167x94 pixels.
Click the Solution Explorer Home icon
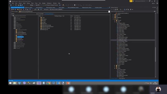point(115,9)
